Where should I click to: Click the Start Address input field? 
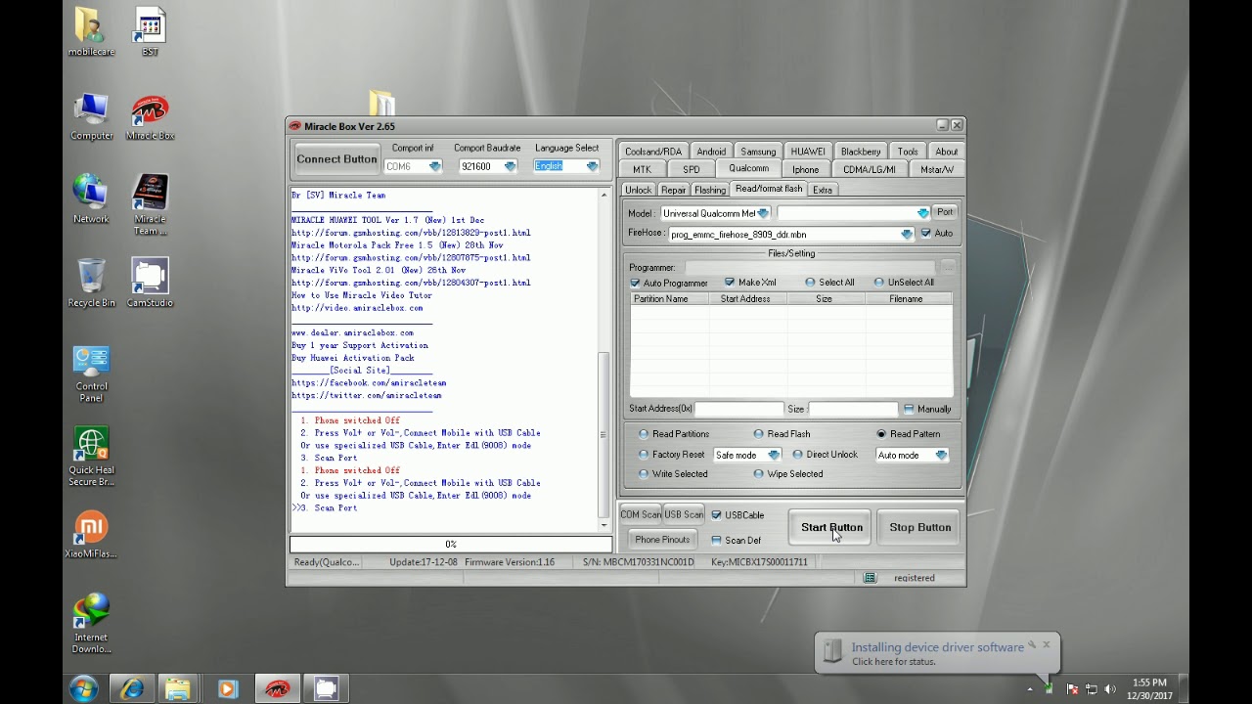(738, 409)
